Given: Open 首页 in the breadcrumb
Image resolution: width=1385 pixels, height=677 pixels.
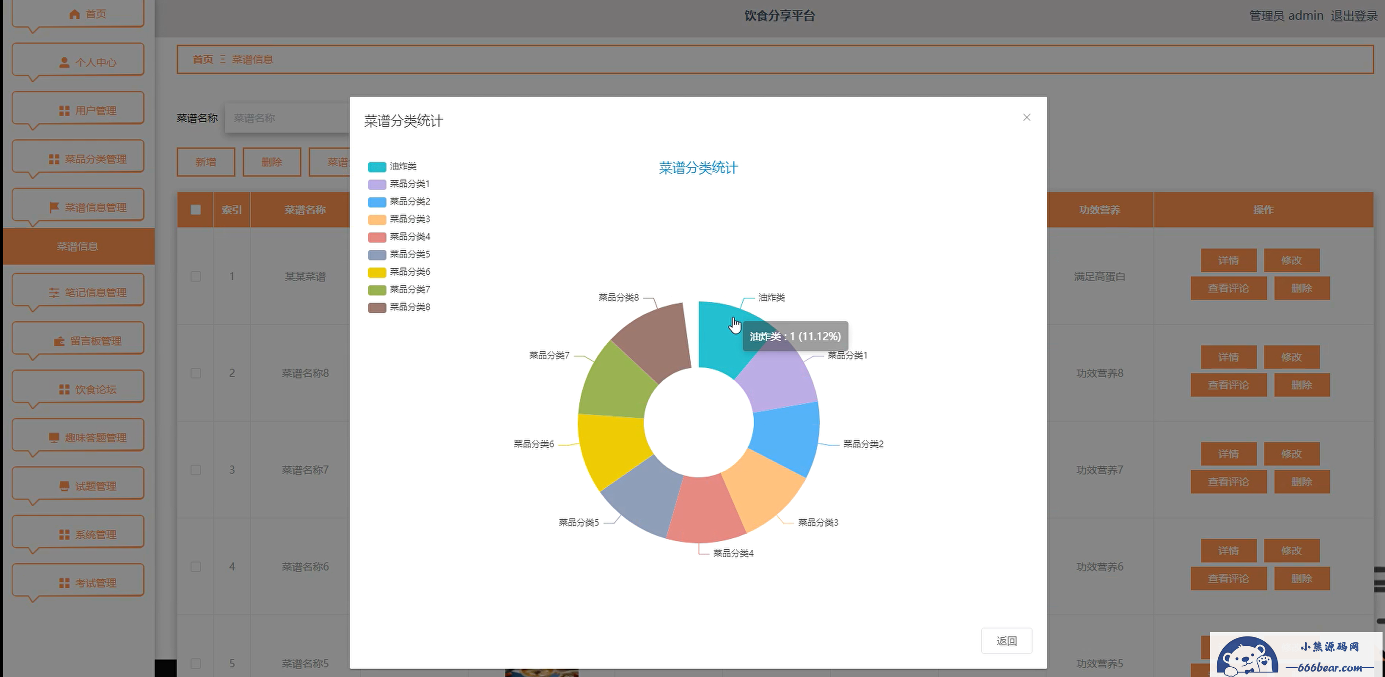Looking at the screenshot, I should [203, 59].
